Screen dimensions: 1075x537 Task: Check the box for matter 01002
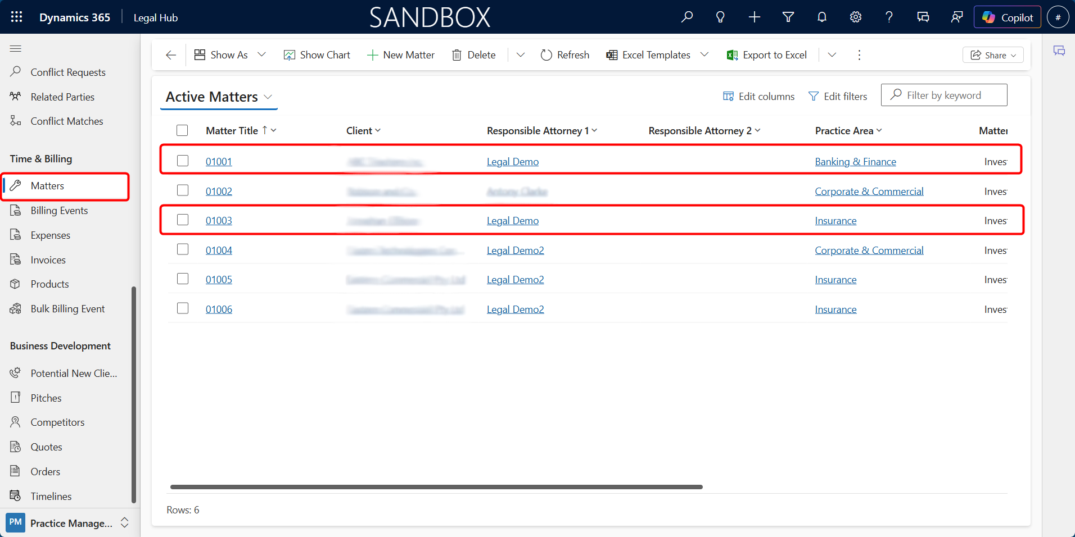[183, 190]
